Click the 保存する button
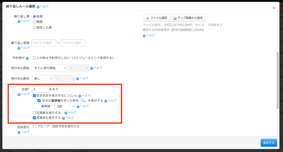The width and height of the screenshot is (283, 152). (269, 143)
